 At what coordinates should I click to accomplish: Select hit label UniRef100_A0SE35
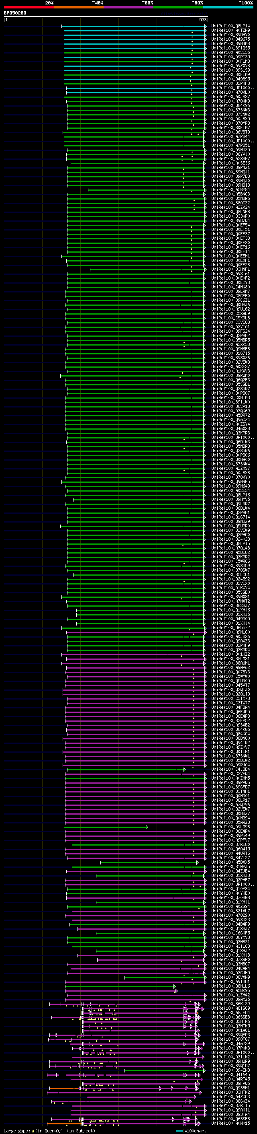230,53
